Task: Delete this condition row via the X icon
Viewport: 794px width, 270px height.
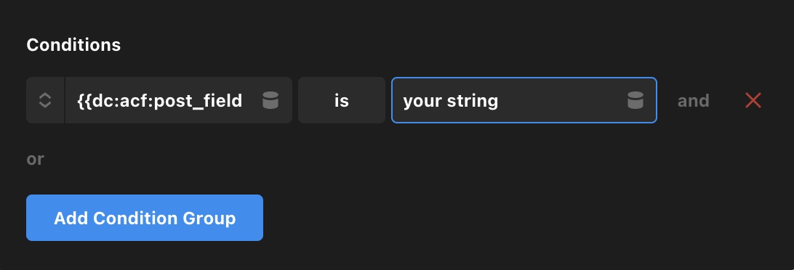Action: 753,100
